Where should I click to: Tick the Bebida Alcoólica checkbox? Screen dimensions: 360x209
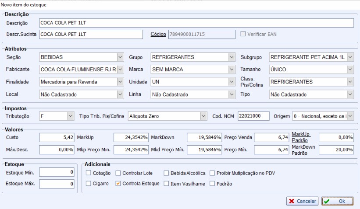[x=166, y=173]
